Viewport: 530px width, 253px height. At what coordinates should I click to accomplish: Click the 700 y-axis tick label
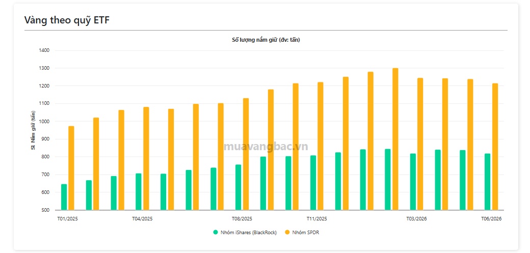tap(46, 175)
